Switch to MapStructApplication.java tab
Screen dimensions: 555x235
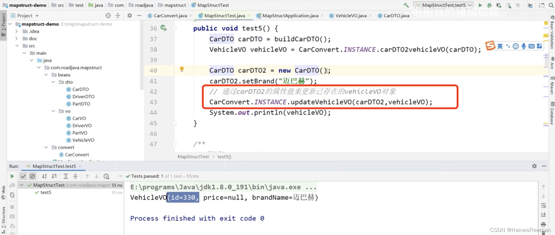(x=290, y=15)
